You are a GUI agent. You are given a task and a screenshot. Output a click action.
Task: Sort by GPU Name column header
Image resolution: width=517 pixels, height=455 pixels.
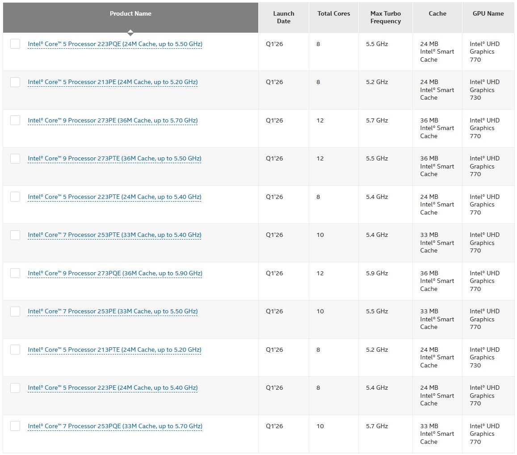click(488, 14)
